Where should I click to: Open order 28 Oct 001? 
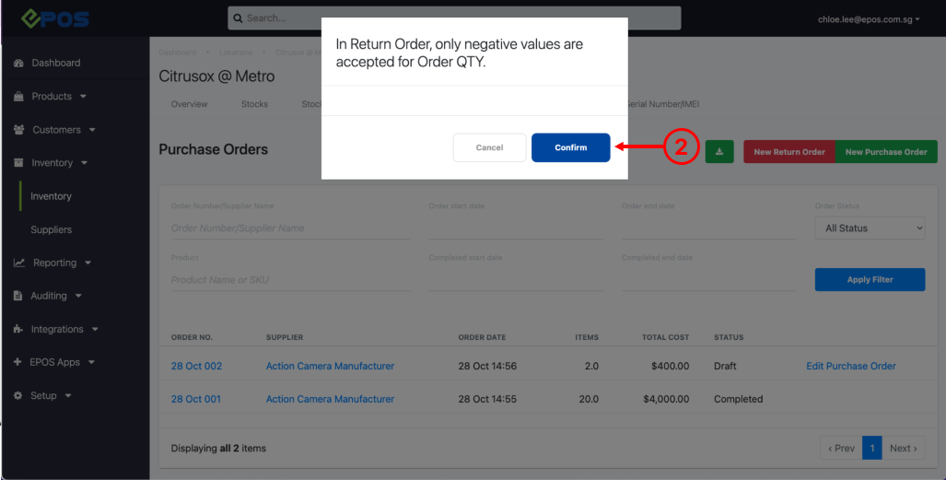[195, 399]
